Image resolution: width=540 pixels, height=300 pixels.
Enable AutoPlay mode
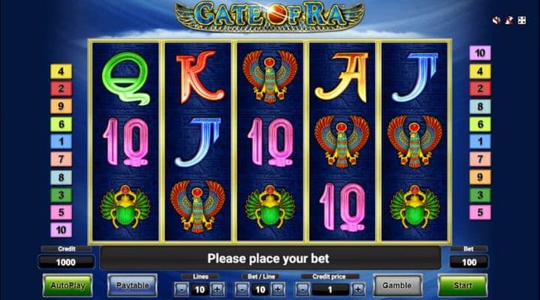[68, 286]
